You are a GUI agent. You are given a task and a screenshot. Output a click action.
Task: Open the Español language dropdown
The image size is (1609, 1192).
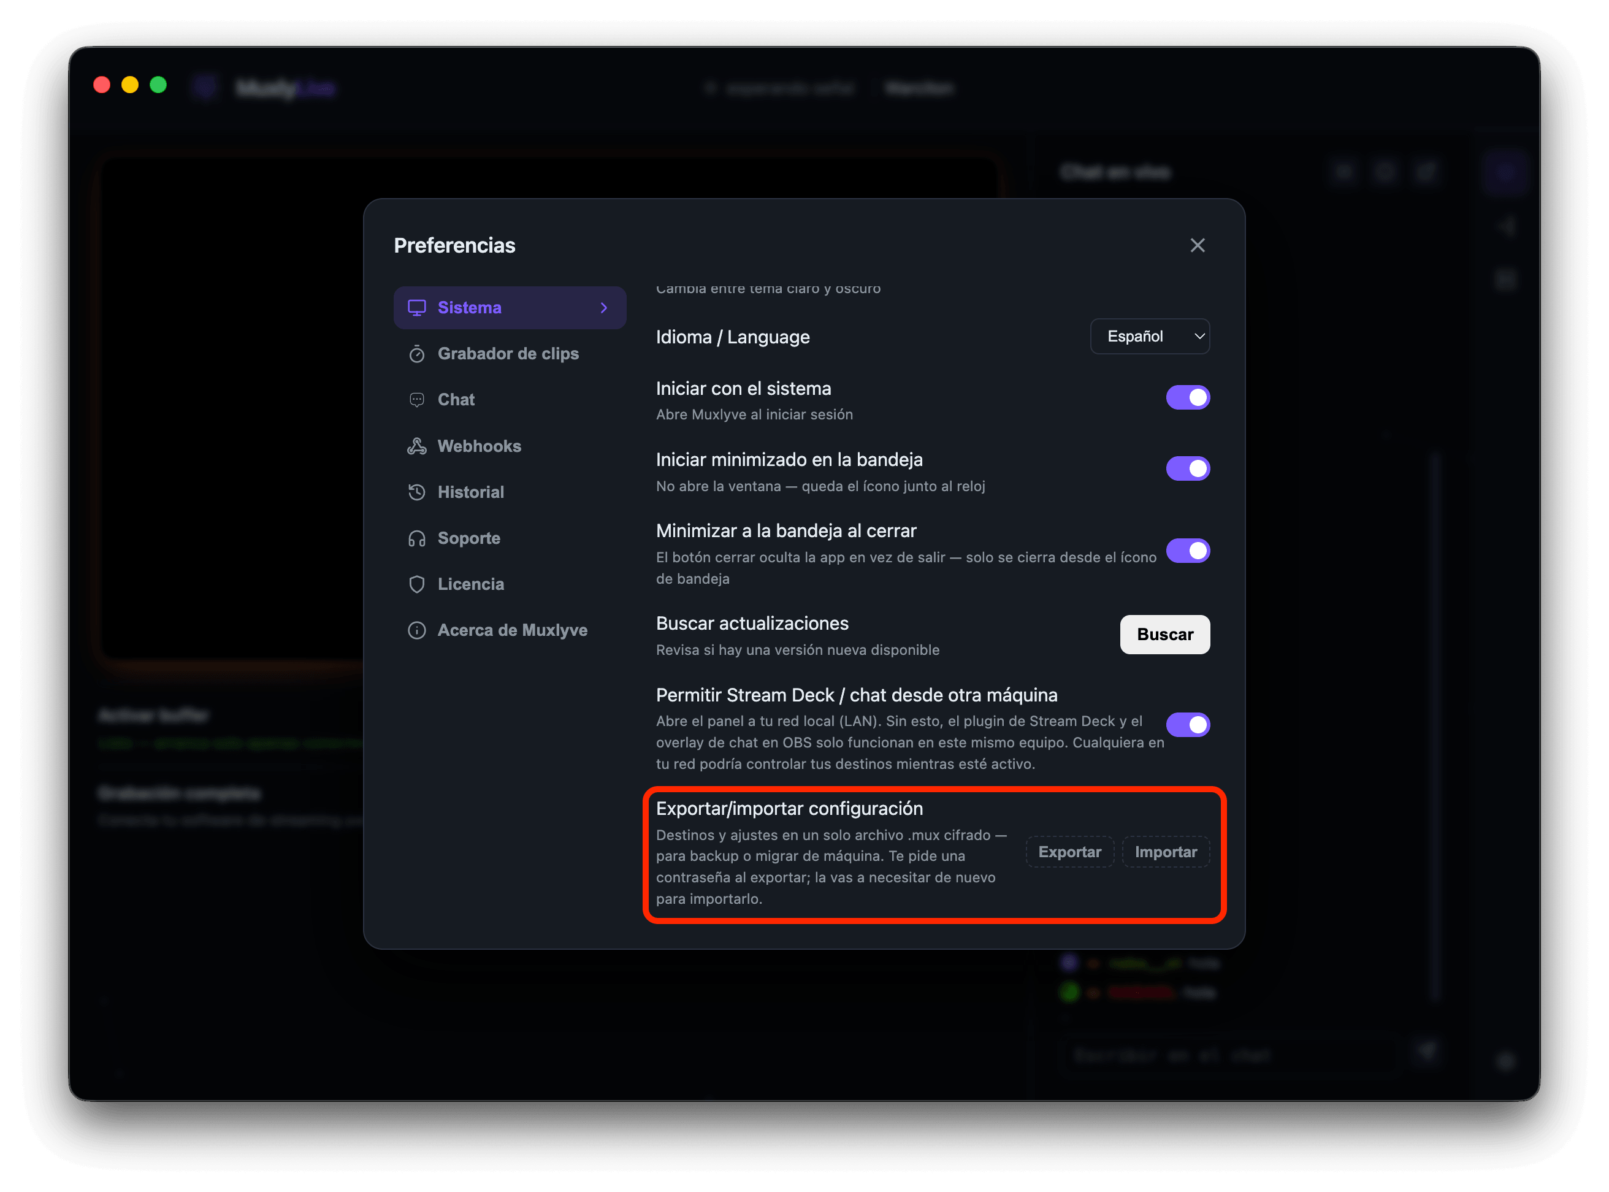pos(1150,336)
